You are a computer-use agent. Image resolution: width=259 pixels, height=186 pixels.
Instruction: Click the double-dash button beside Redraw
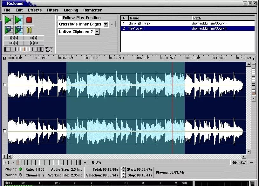coord(251,162)
